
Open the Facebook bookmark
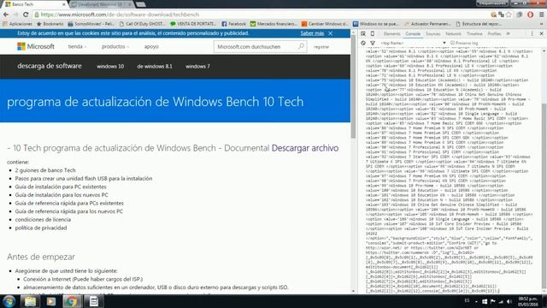tap(233, 24)
